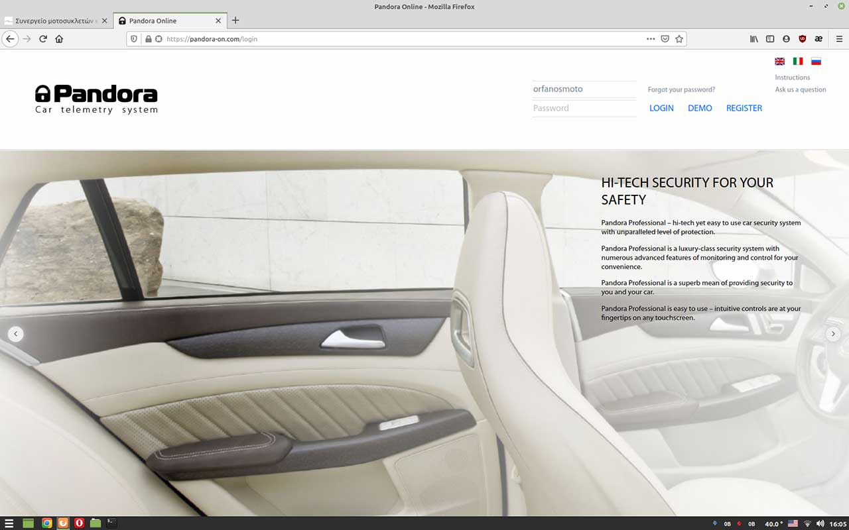Select the Russian flag language icon
This screenshot has height=530, width=849.
pos(816,61)
